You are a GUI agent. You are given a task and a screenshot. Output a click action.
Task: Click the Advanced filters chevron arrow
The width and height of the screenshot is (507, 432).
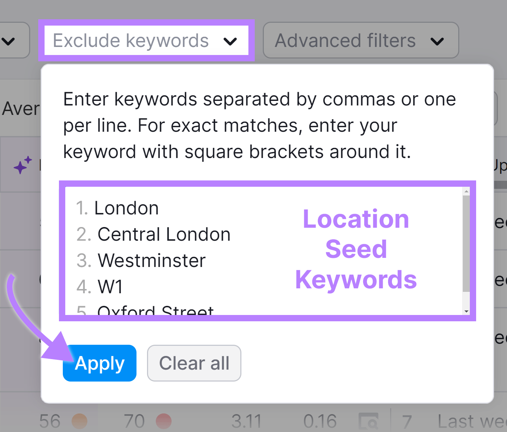[x=437, y=41]
